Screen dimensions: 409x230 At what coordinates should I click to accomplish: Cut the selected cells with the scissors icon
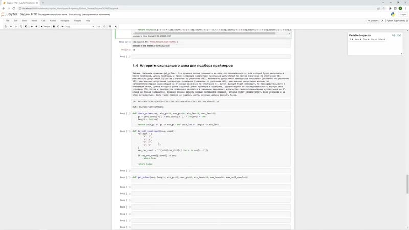16,27
